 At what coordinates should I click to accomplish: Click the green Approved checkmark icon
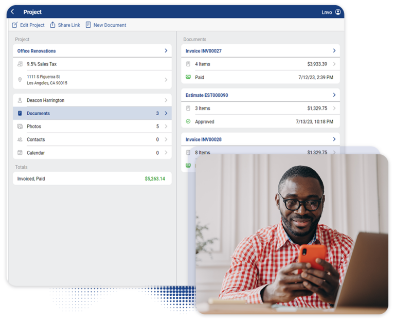[188, 121]
